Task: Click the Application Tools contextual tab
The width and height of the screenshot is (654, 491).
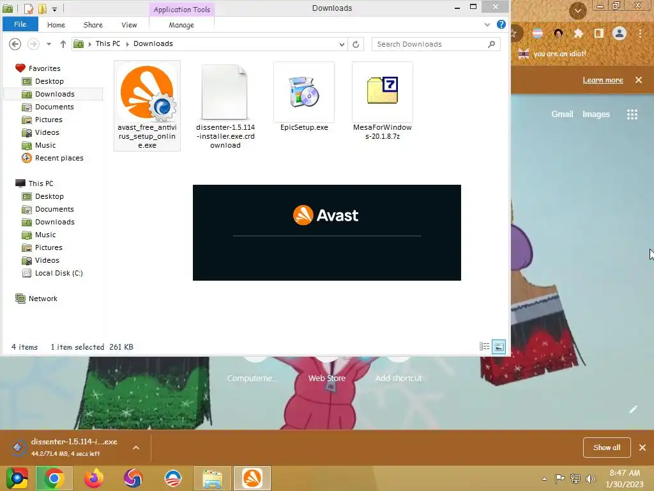Action: 181,9
